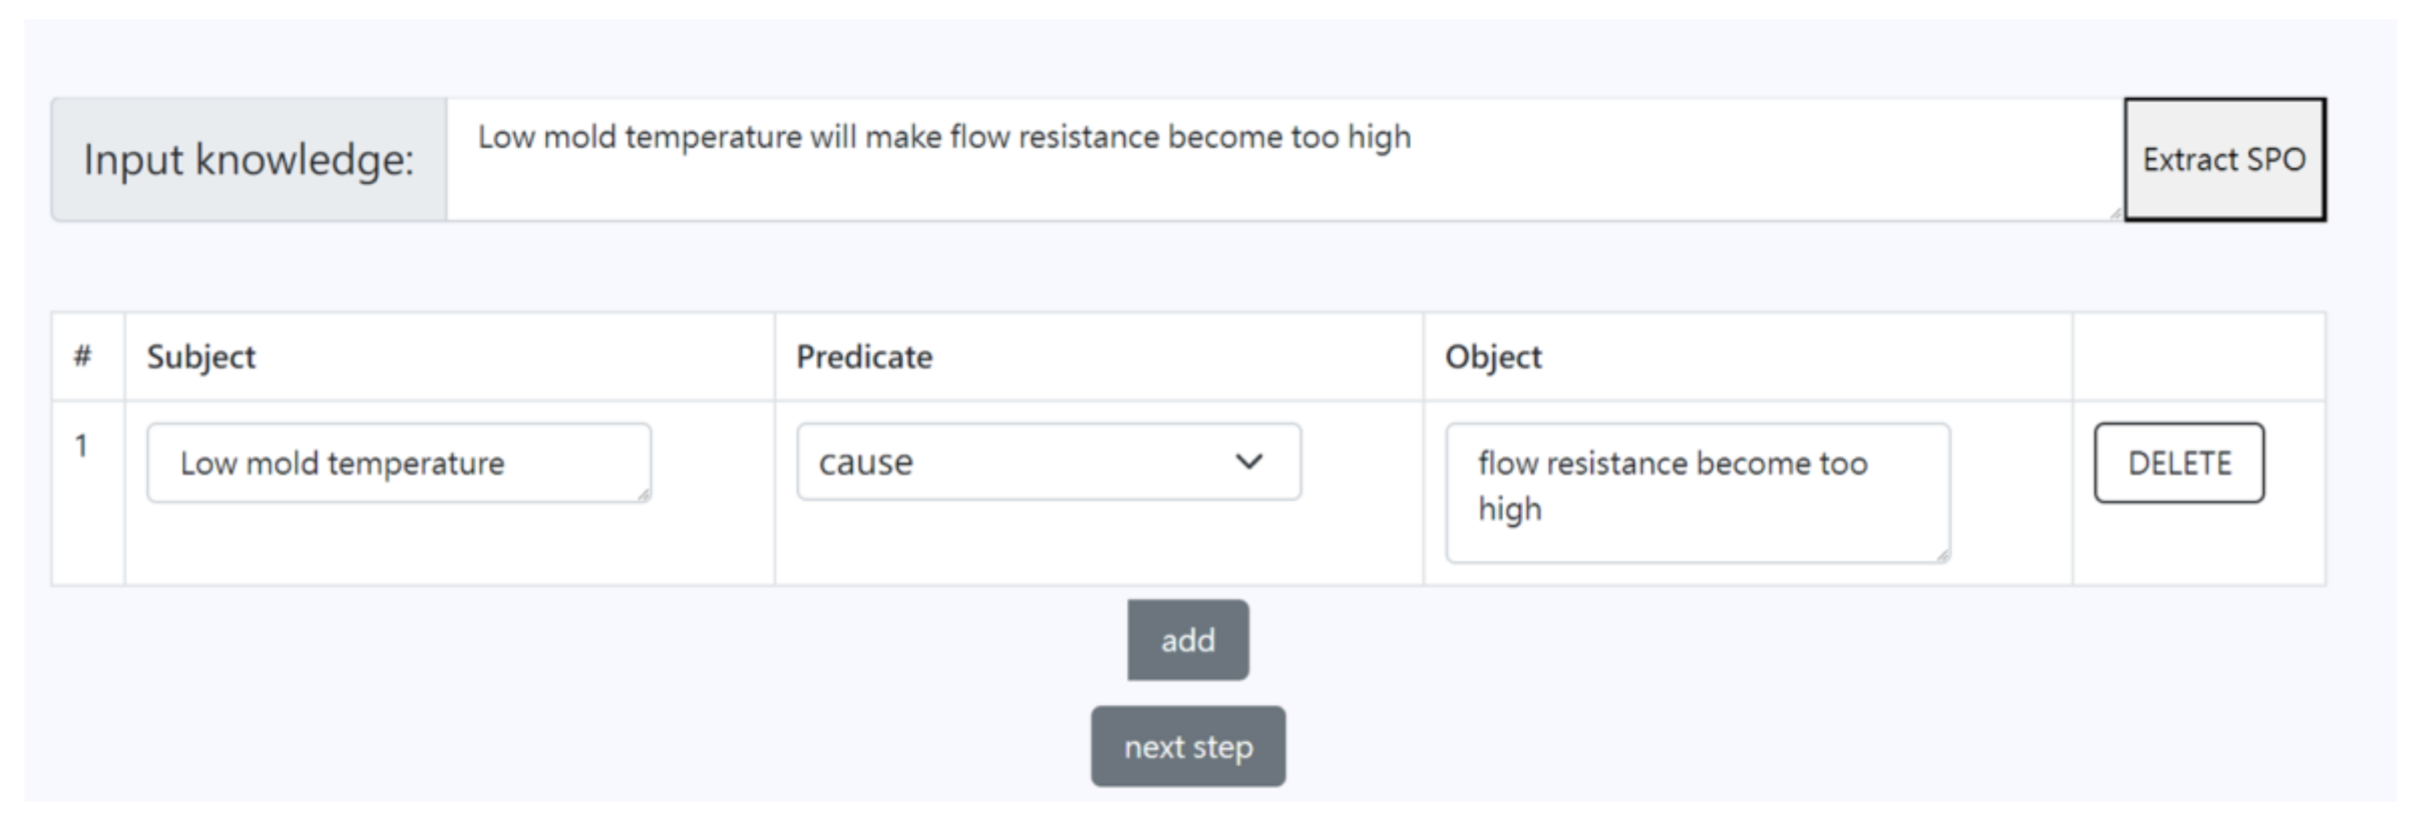Viewport: 2424px width, 826px height.
Task: Focus the Input knowledge text area
Action: pos(1279,160)
